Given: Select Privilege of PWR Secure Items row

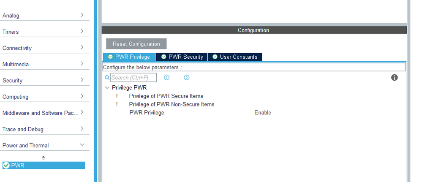Looking at the screenshot, I should click(166, 96).
